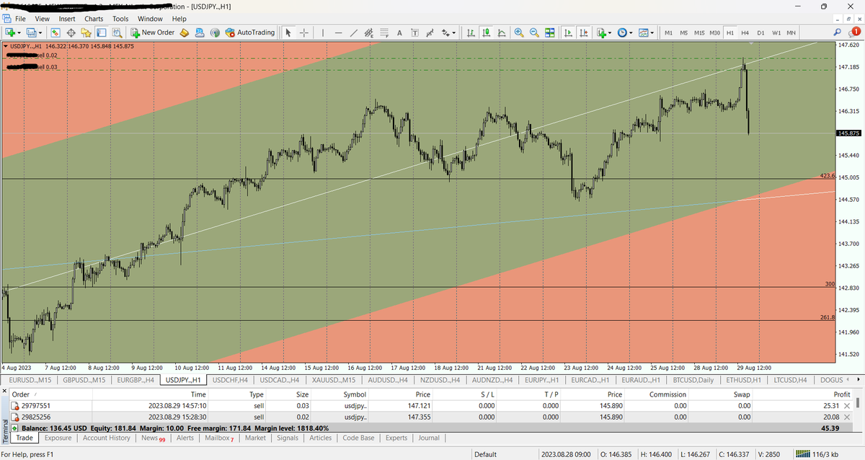
Task: Open the search magnifier in toolbar
Action: 838,32
